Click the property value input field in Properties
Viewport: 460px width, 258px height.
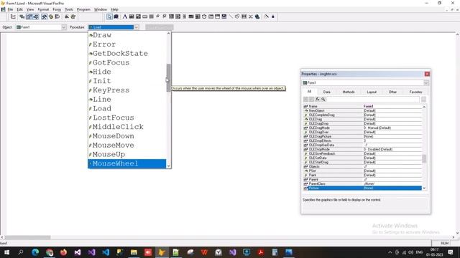tap(373, 100)
